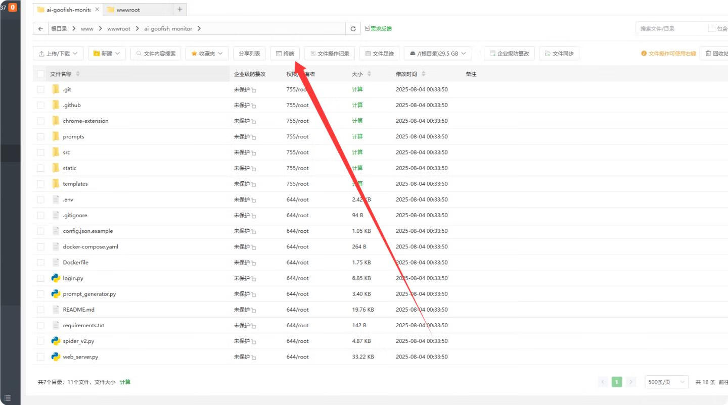This screenshot has width=728, height=405.
Task: Click the lock icon on .env row
Action: click(254, 200)
